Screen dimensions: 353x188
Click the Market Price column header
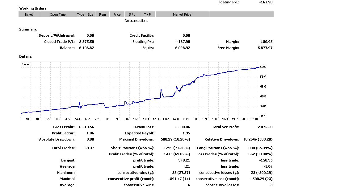(x=182, y=14)
